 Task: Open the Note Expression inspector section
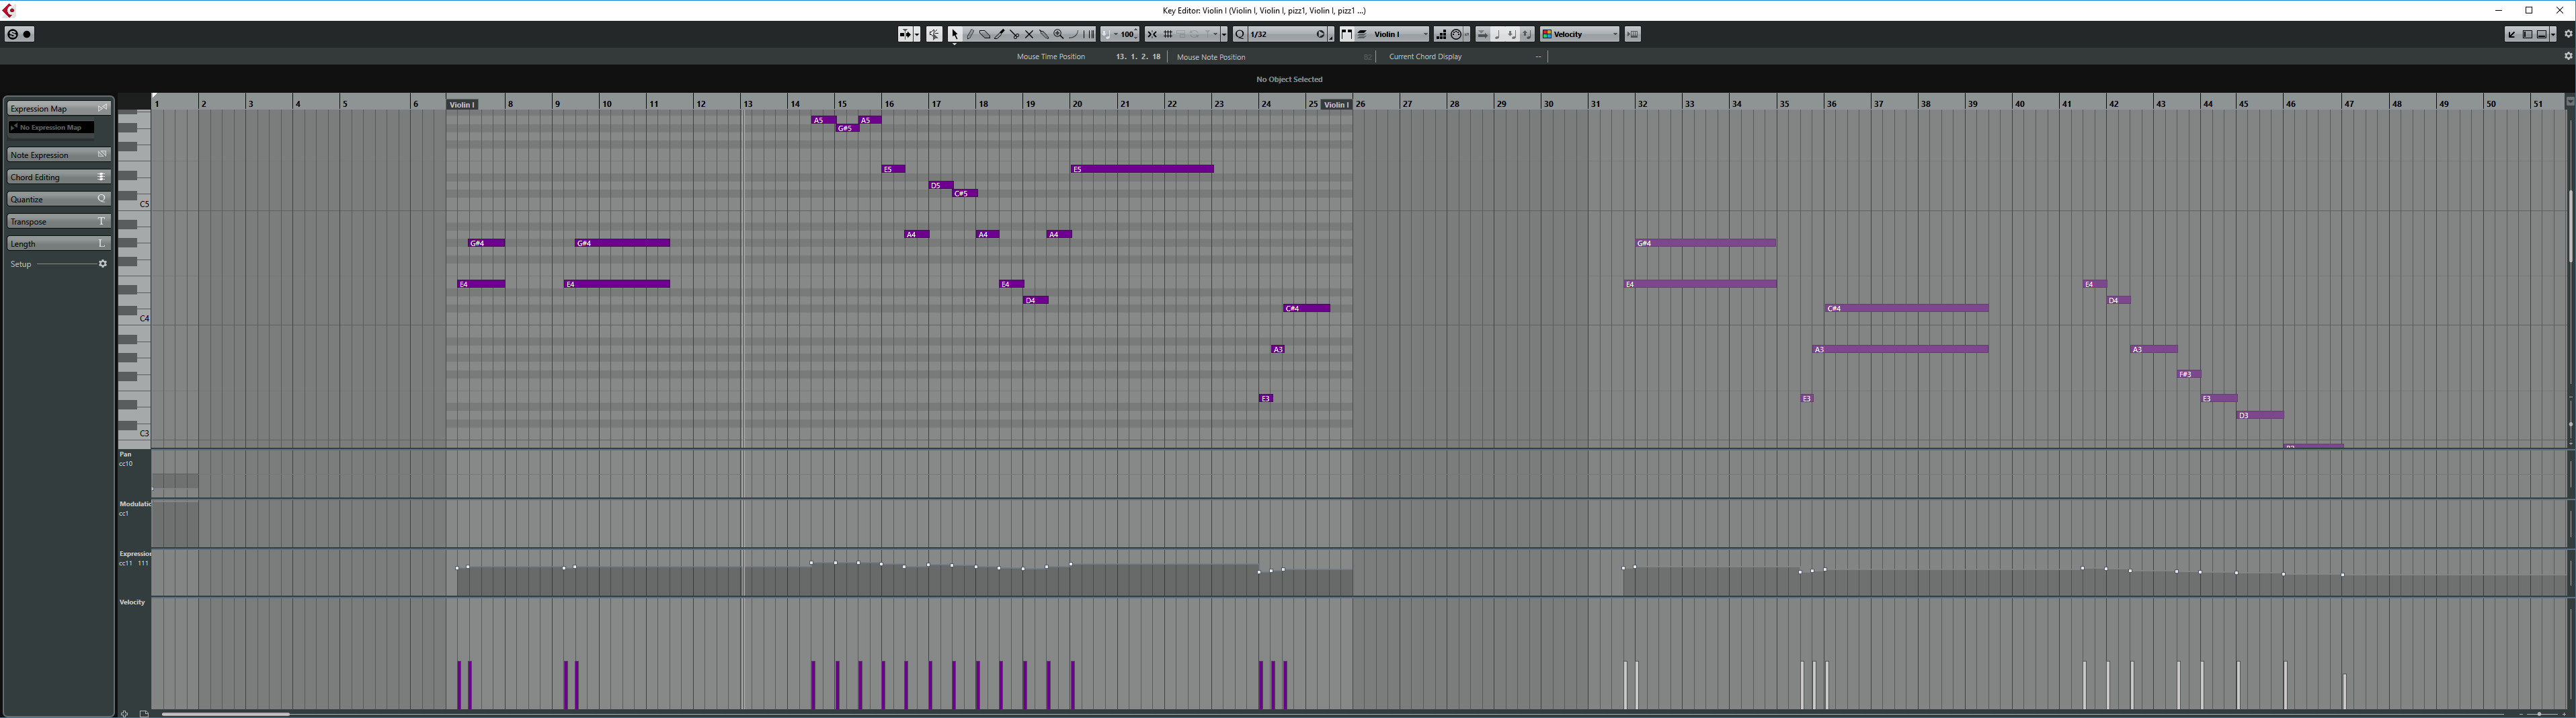click(x=57, y=154)
